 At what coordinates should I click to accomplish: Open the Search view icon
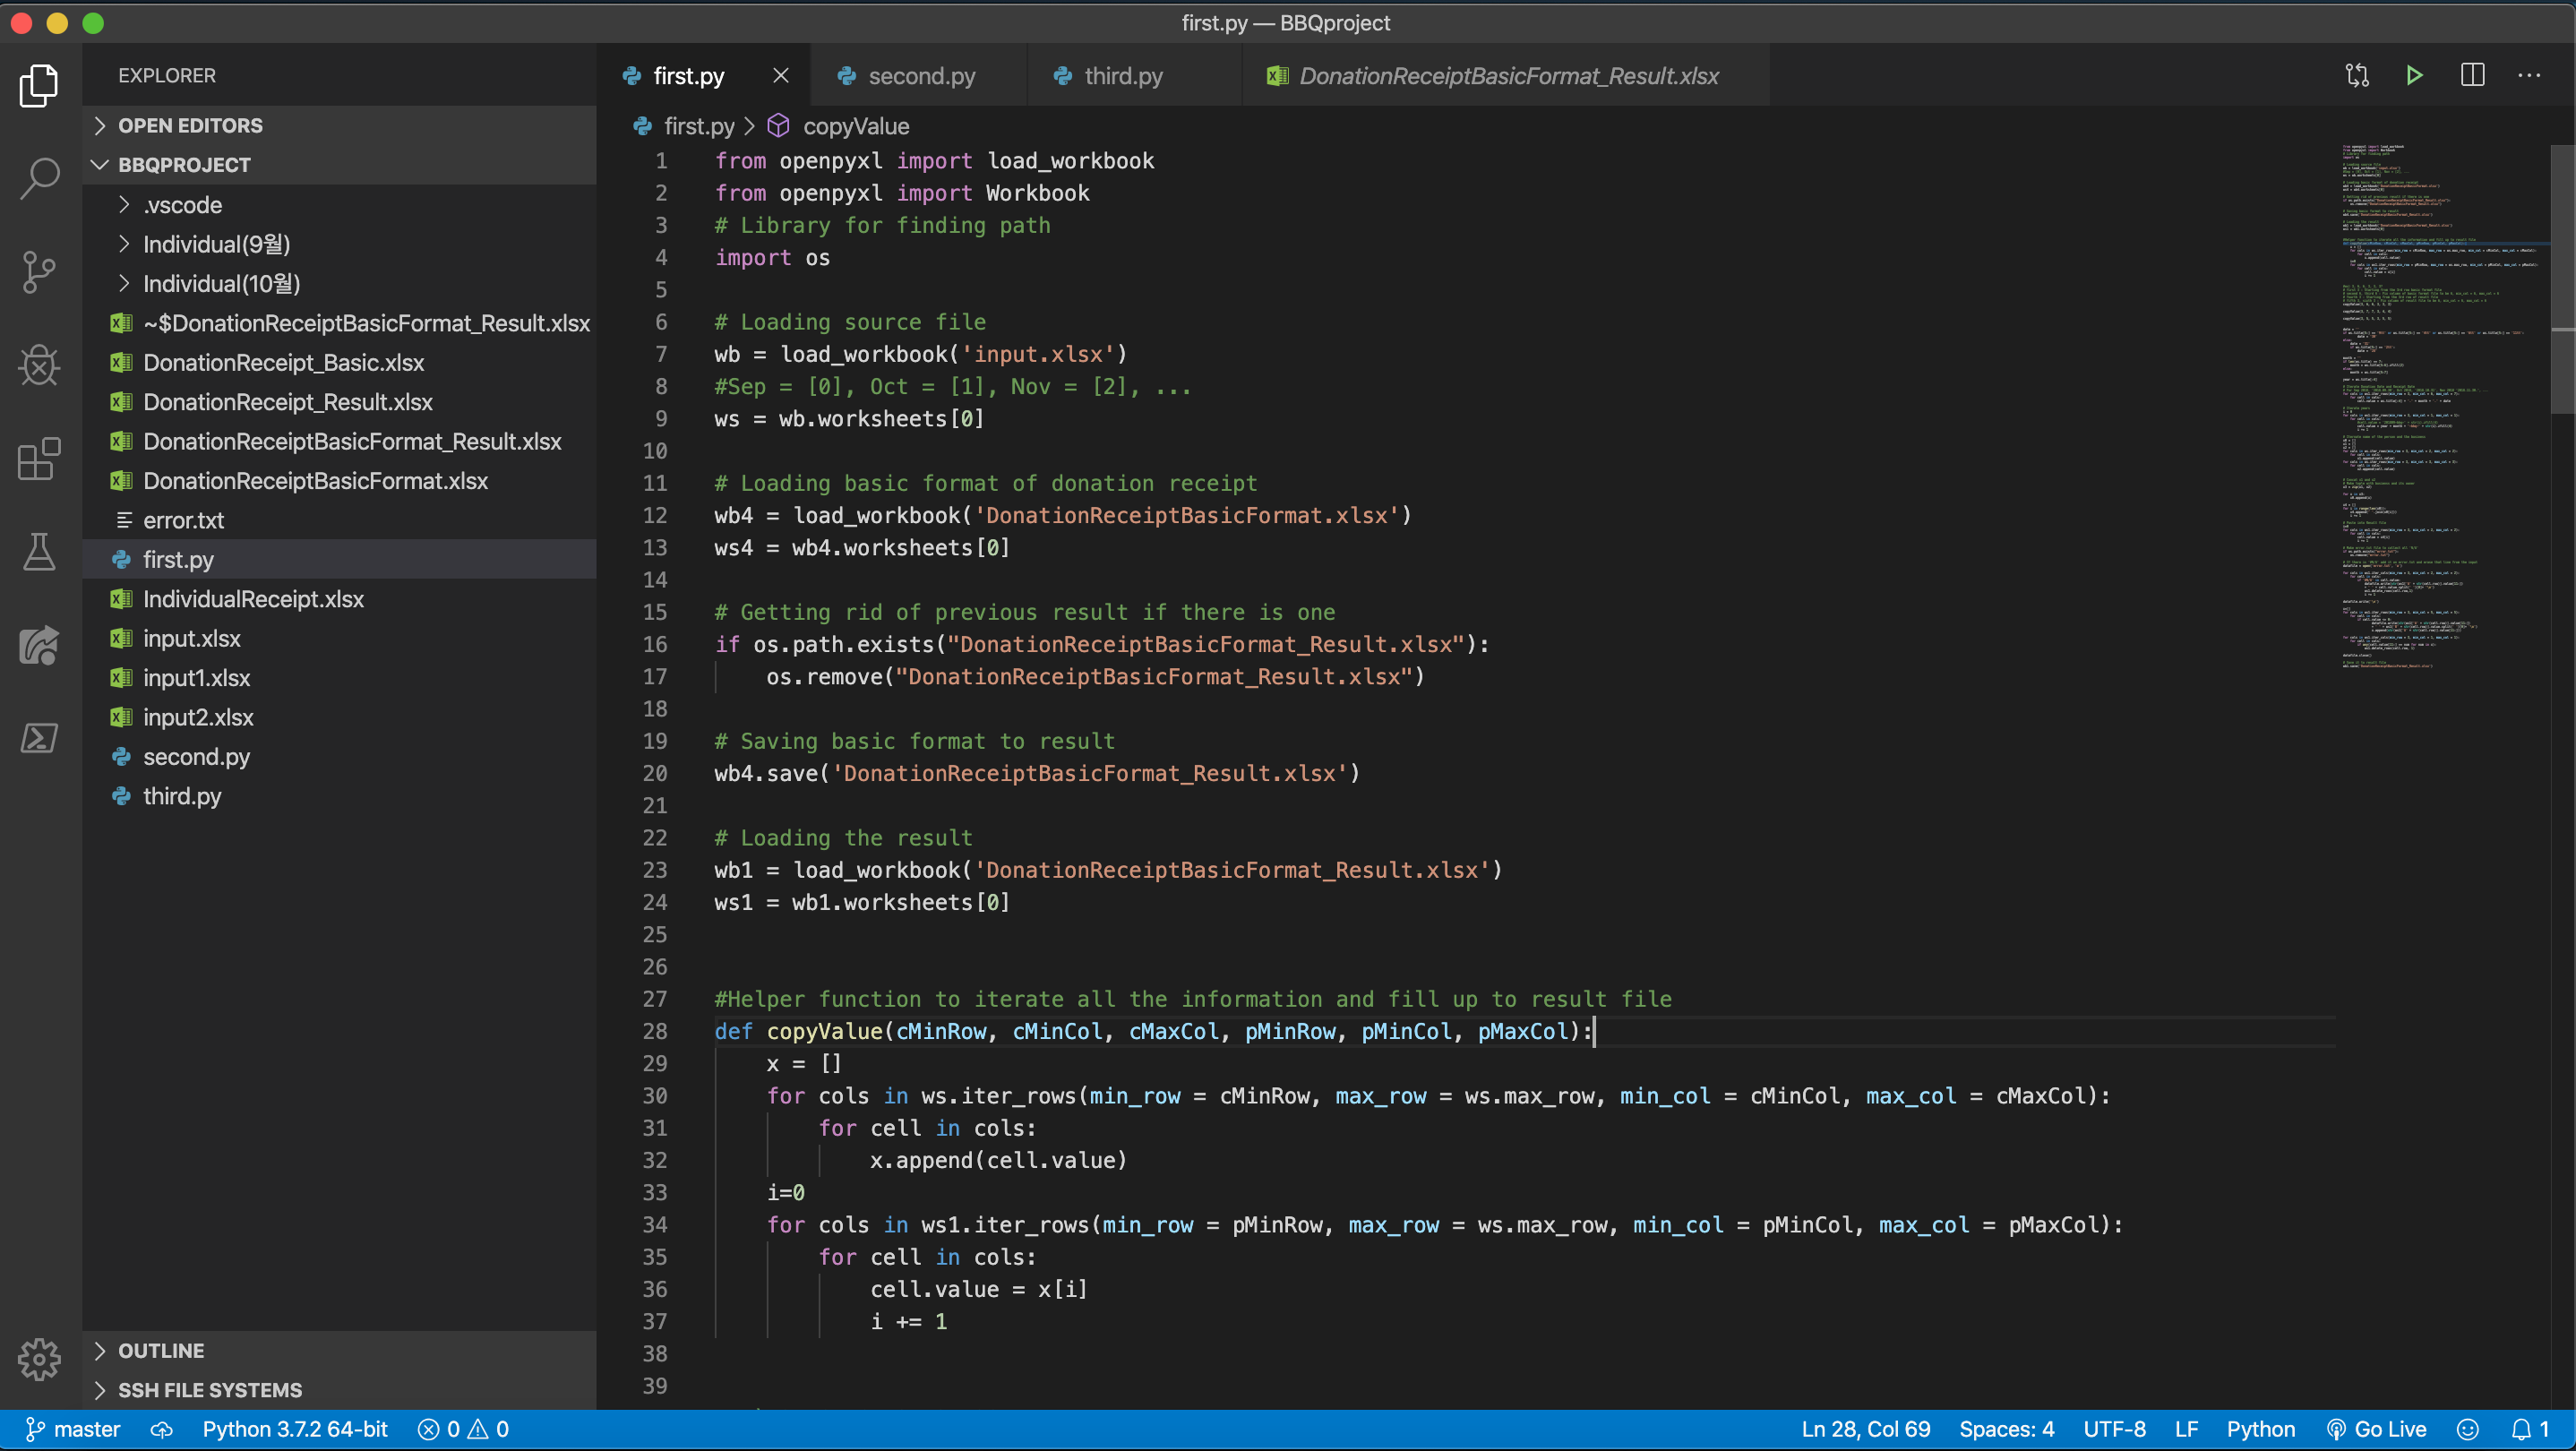coord(38,177)
